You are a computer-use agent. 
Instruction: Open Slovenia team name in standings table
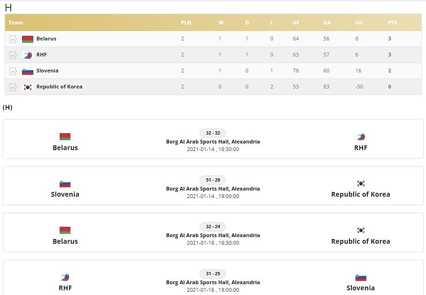click(x=47, y=71)
